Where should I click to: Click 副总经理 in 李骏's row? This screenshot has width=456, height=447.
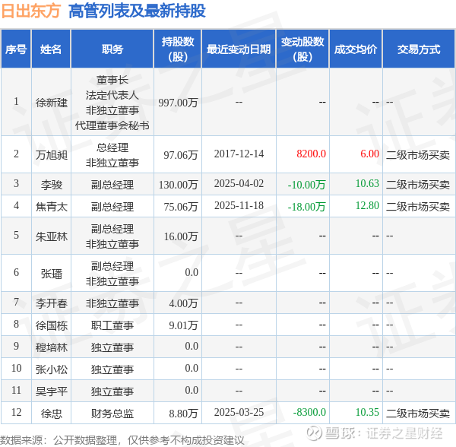pos(112,185)
